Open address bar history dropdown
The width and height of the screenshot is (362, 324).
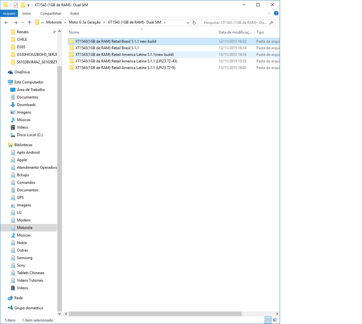point(188,23)
